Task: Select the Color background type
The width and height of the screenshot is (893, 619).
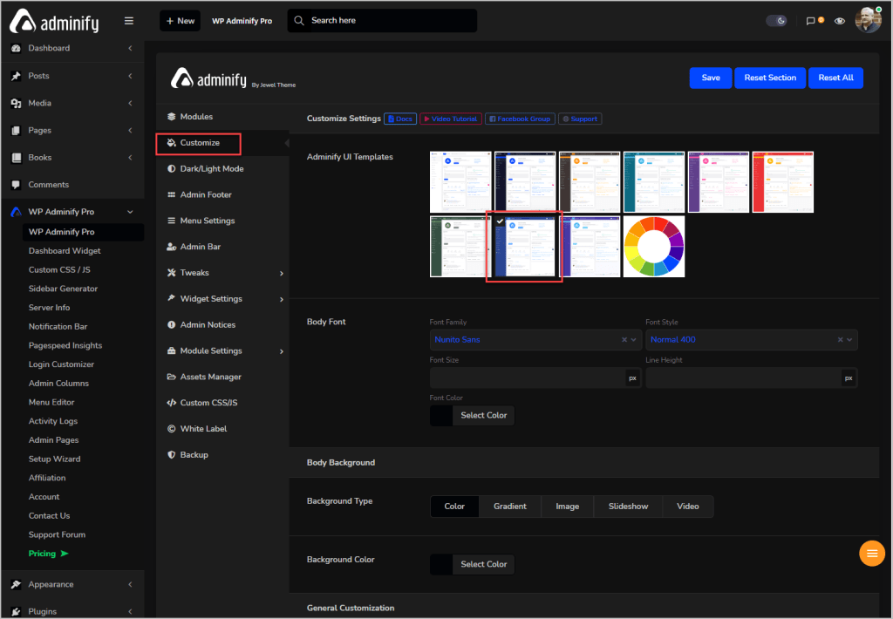Action: tap(454, 507)
